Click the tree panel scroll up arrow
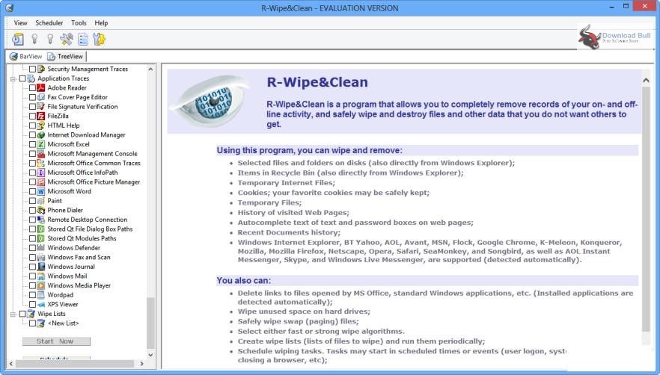Viewport: 660px width, 375px height. pos(150,69)
